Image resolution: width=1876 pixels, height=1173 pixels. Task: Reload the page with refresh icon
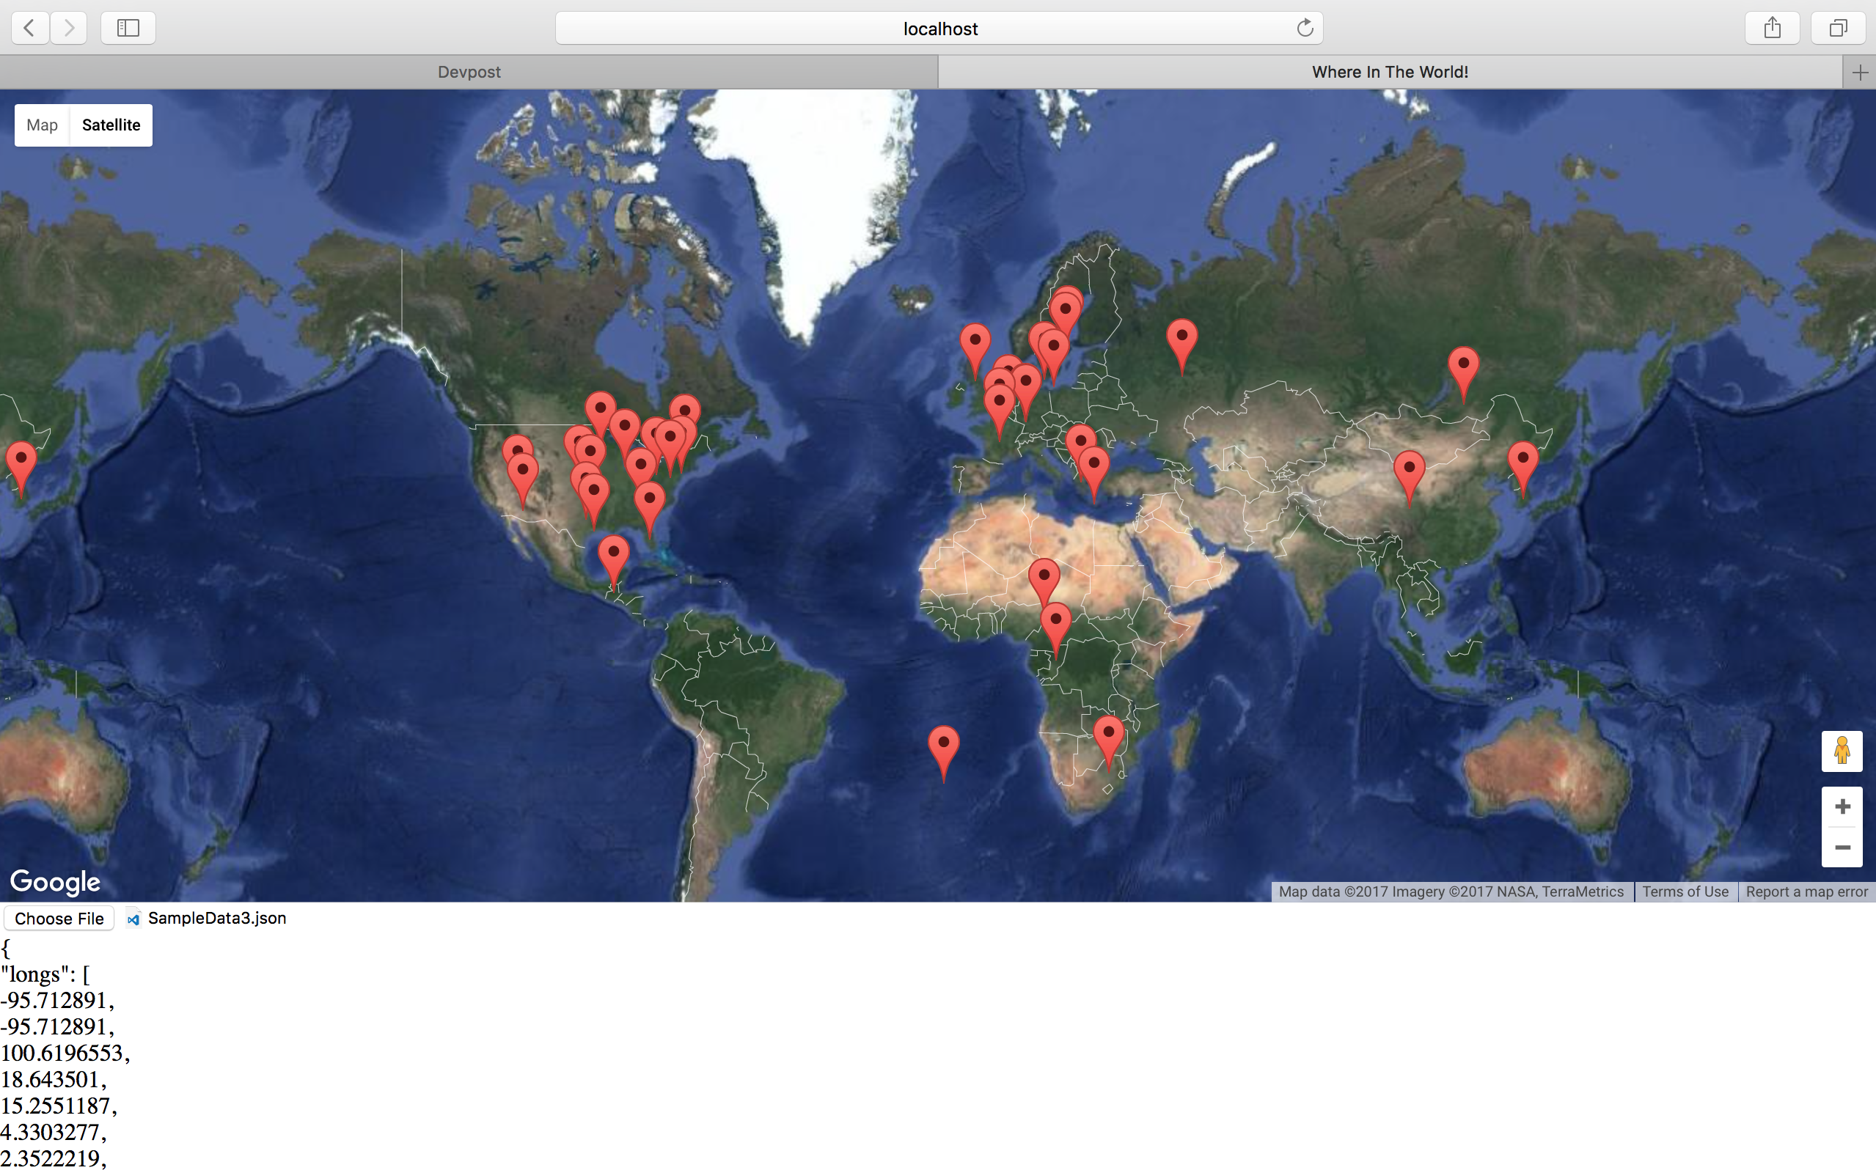tap(1304, 28)
